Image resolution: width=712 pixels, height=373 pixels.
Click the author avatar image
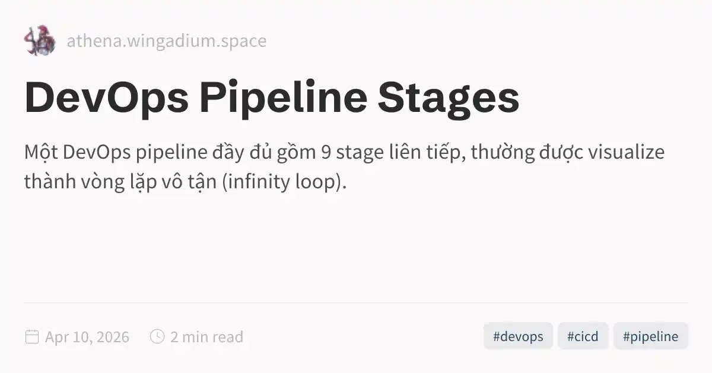(x=40, y=41)
